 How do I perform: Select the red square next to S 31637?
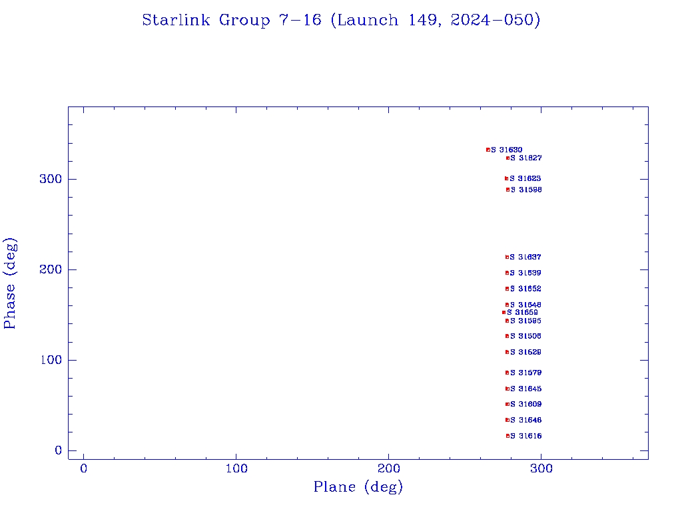pyautogui.click(x=508, y=257)
